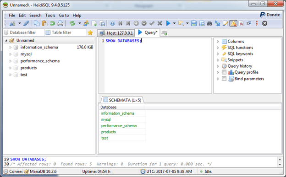Screen dimensions: 286x177
Task: Click the red semicolon delimiter icon
Action: pyautogui.click(x=257, y=23)
